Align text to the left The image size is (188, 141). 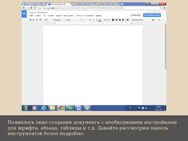pyautogui.click(x=113, y=20)
